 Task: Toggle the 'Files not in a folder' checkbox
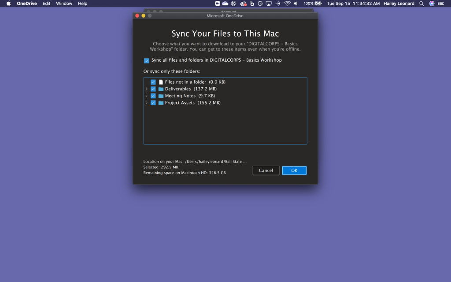(153, 82)
